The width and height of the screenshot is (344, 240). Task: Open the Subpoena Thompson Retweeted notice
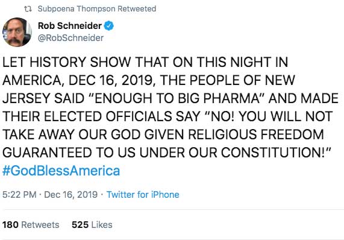97,9
